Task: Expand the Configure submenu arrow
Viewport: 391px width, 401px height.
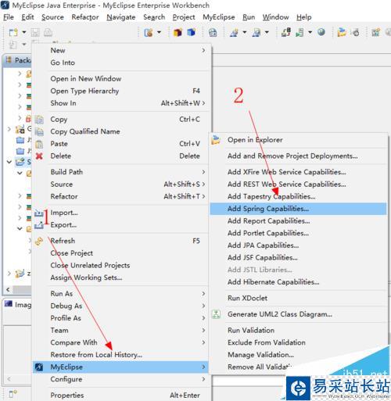Action: click(203, 379)
